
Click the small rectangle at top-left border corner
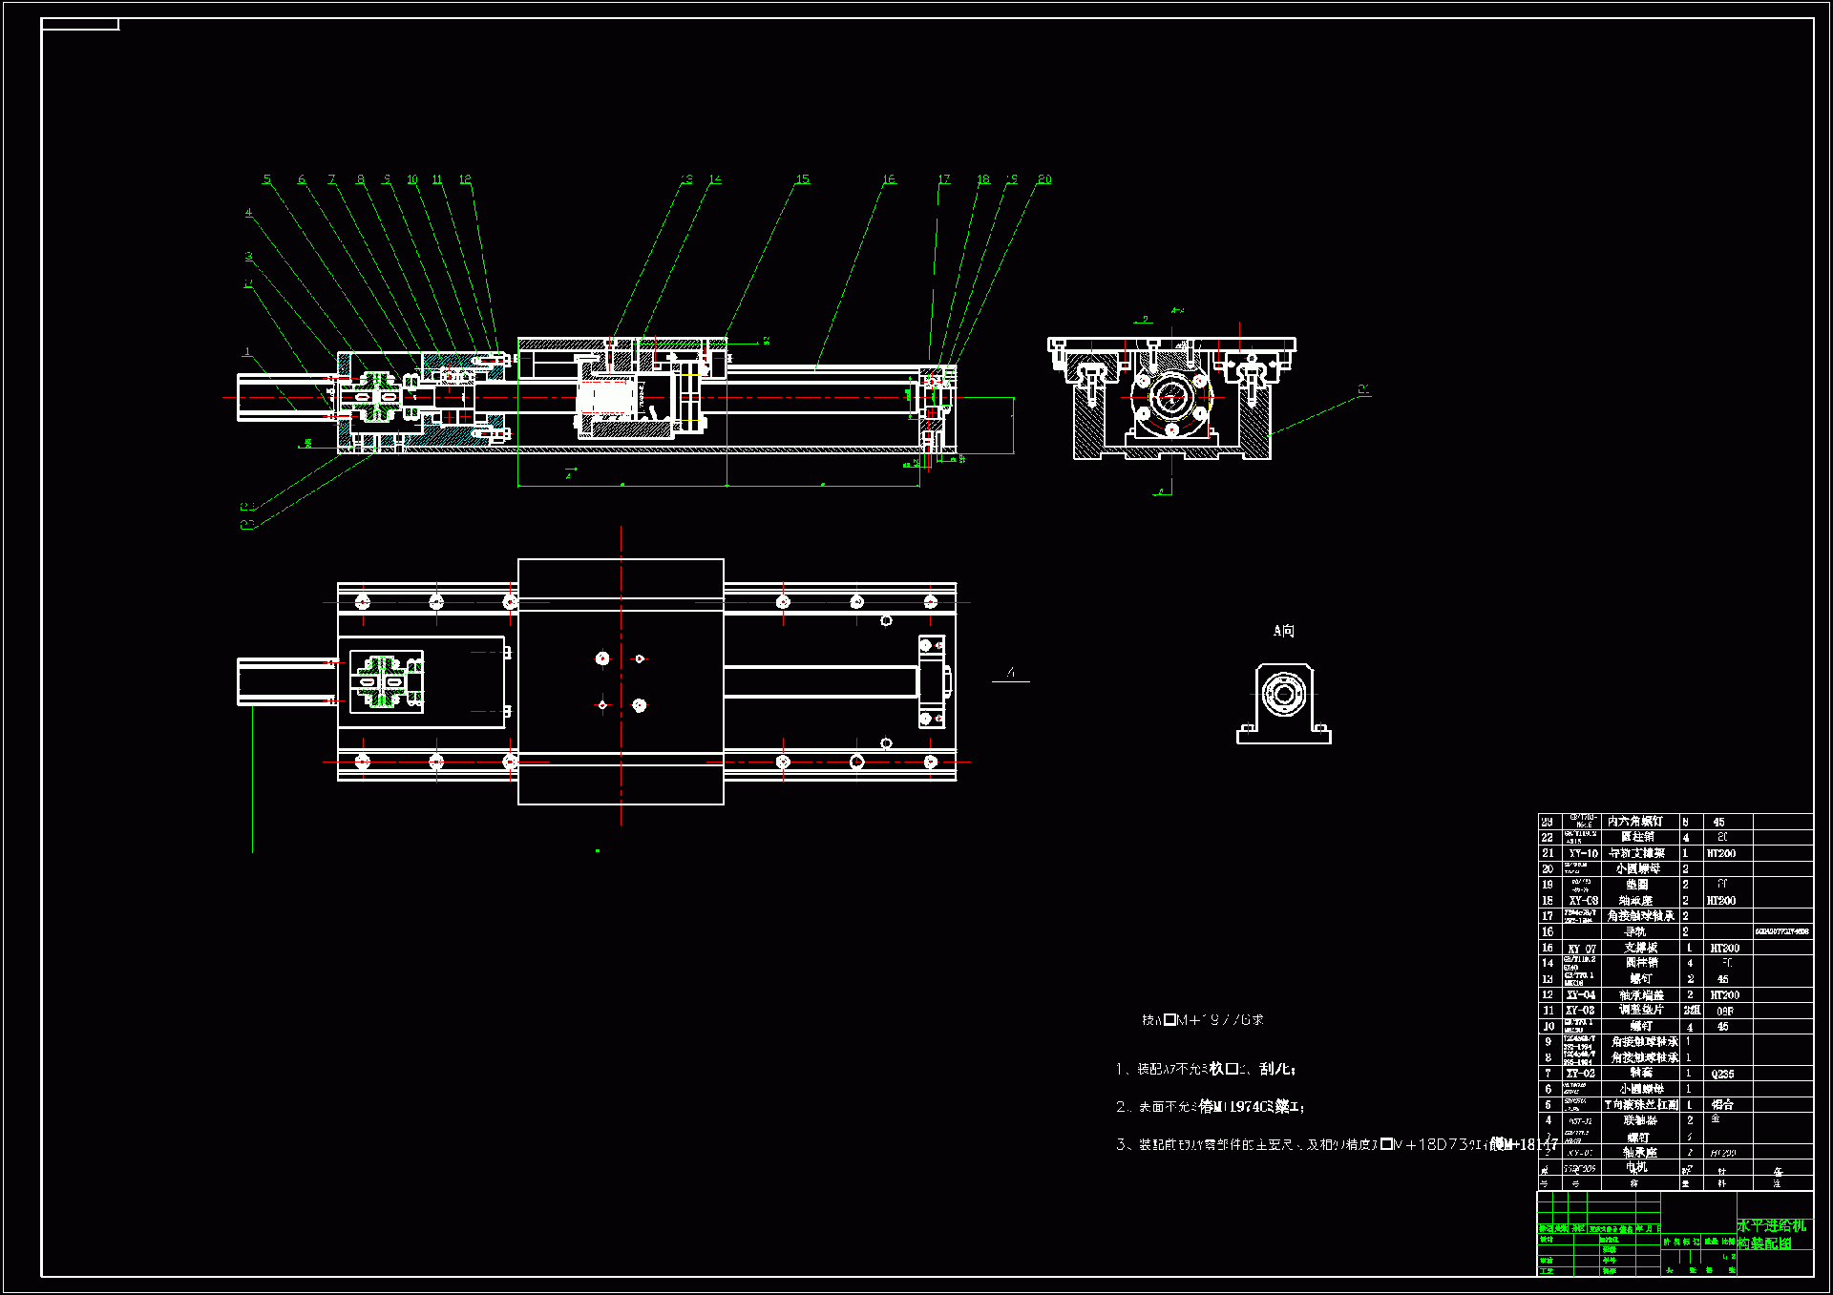(x=80, y=25)
